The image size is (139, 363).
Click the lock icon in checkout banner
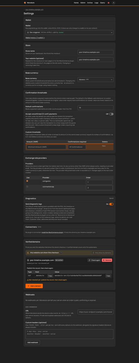coord(28,253)
